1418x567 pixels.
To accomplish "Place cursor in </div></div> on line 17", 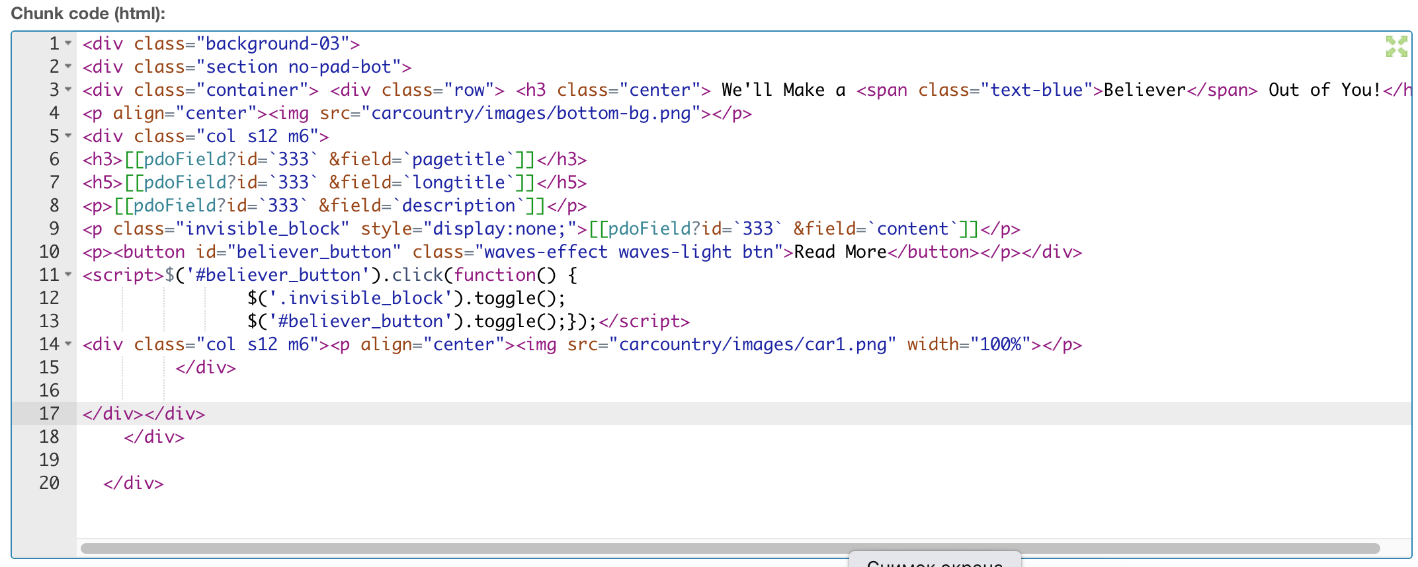I will (144, 414).
